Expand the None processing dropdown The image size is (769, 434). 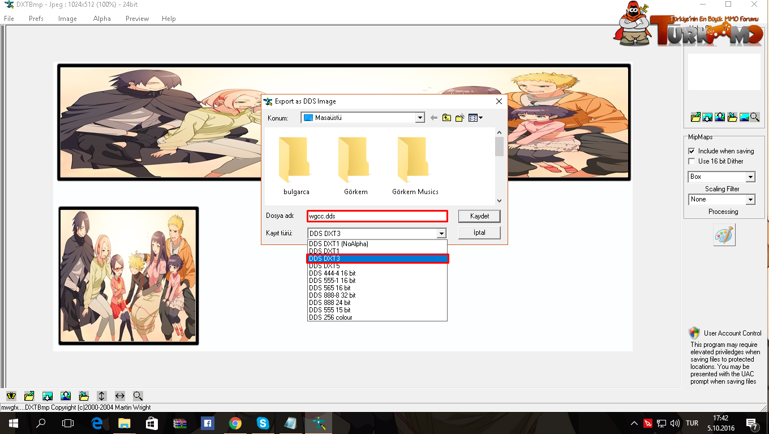pyautogui.click(x=750, y=200)
